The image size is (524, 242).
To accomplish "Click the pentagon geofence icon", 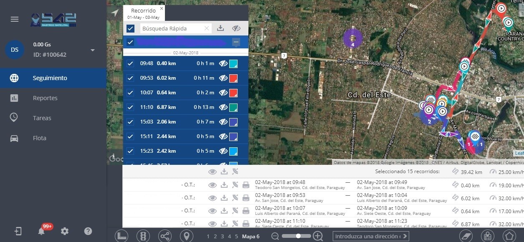I will click(509, 236).
